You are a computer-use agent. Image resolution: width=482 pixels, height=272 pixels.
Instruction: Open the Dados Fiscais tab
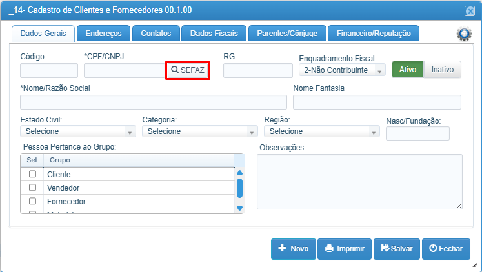pyautogui.click(x=214, y=34)
